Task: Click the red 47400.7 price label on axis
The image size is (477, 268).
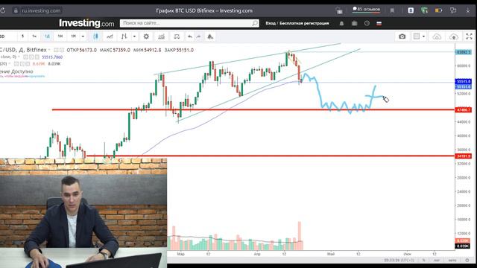Action: pos(464,109)
